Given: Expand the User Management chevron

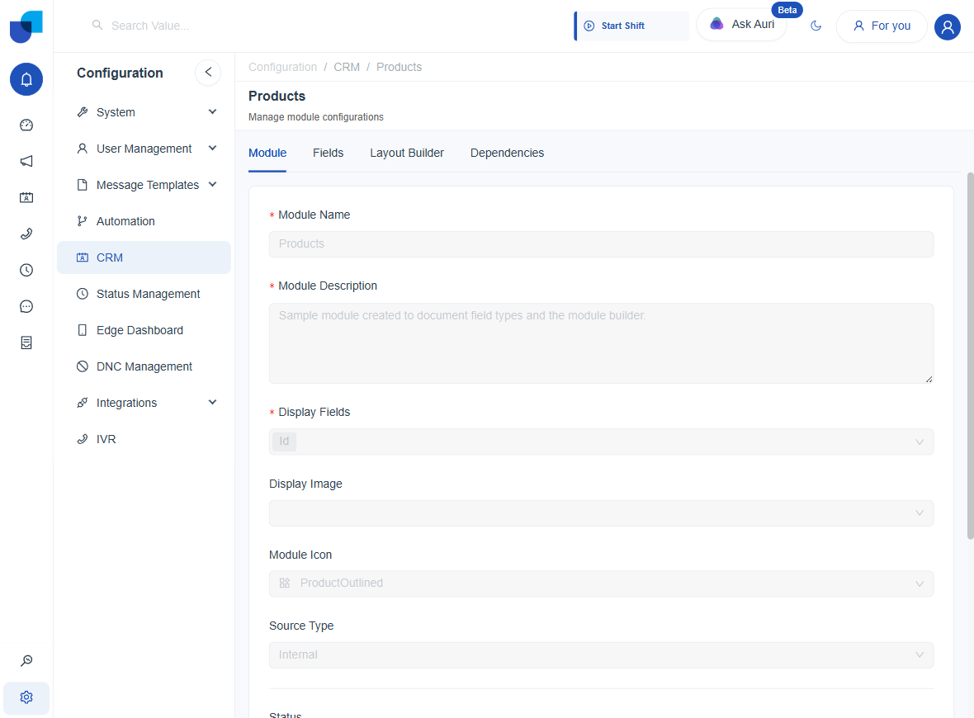Looking at the screenshot, I should [212, 148].
